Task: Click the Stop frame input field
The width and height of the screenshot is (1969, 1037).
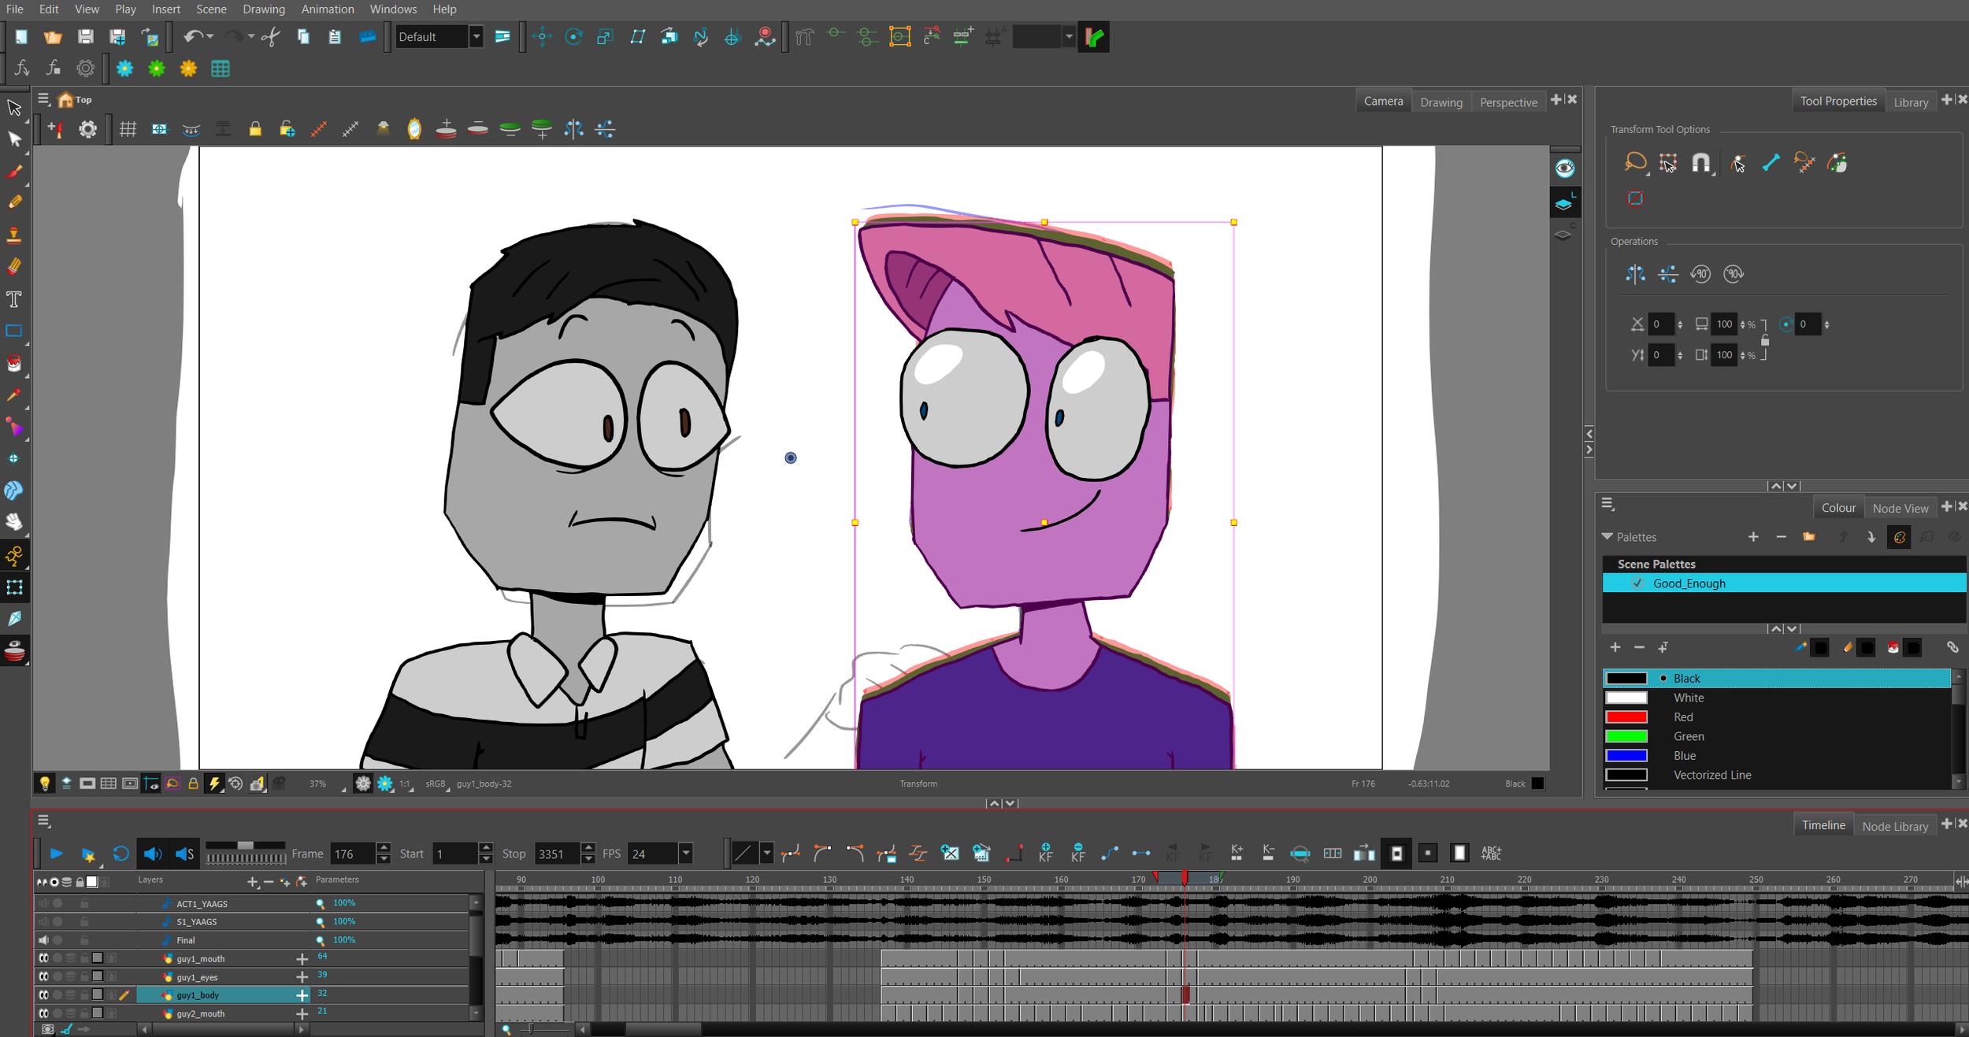Action: (558, 854)
